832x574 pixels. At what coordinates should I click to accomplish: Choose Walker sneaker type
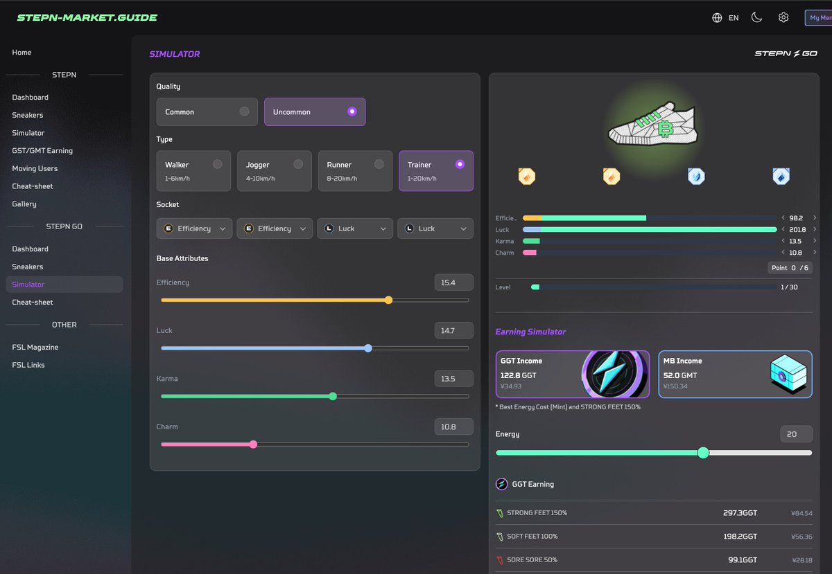pos(193,171)
